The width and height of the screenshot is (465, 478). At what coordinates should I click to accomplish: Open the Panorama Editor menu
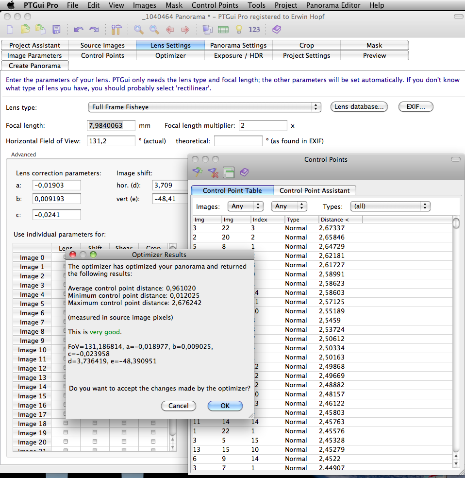pos(333,5)
